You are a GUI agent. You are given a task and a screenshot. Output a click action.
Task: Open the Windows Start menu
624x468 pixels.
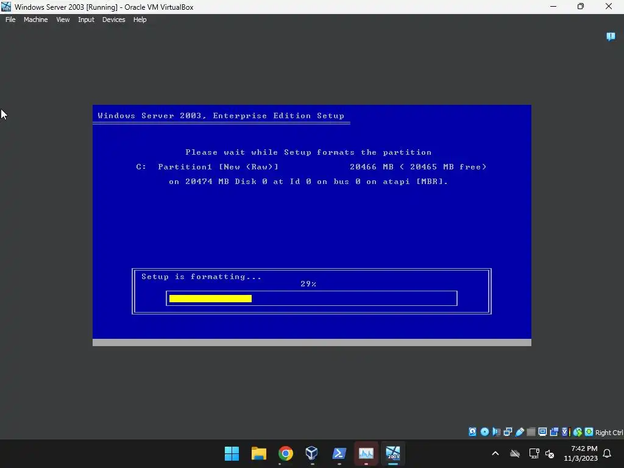coord(232,453)
